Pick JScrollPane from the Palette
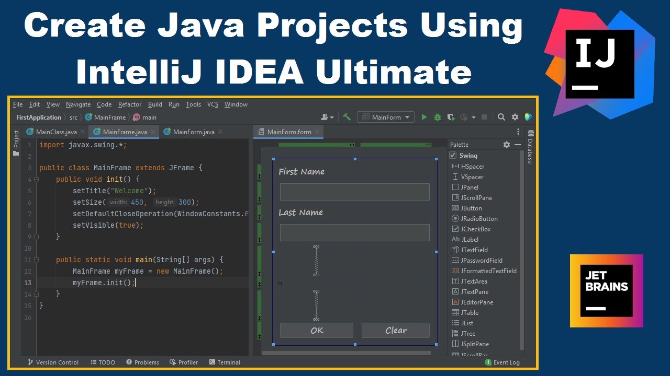This screenshot has height=376, width=670. [x=472, y=198]
